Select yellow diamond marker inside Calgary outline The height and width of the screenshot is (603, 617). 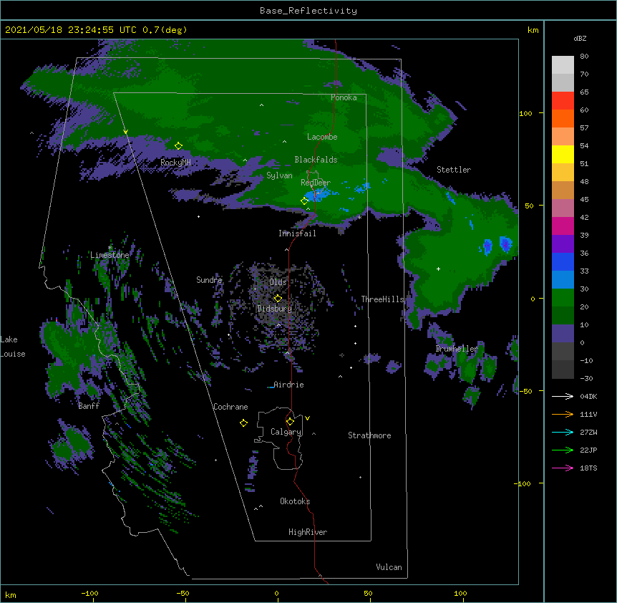click(290, 422)
